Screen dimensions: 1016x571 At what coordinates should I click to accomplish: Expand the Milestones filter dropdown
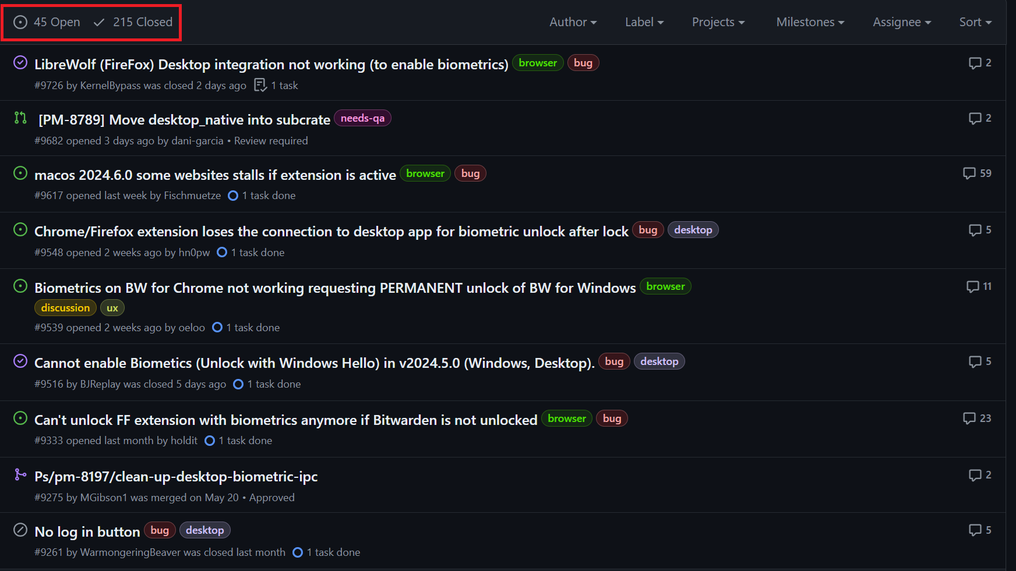(x=810, y=22)
